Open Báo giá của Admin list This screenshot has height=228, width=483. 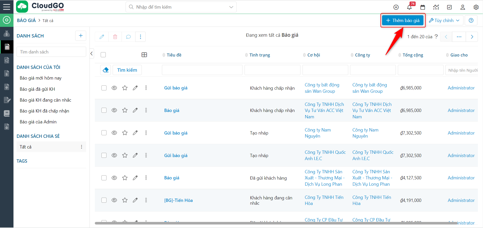coord(38,122)
